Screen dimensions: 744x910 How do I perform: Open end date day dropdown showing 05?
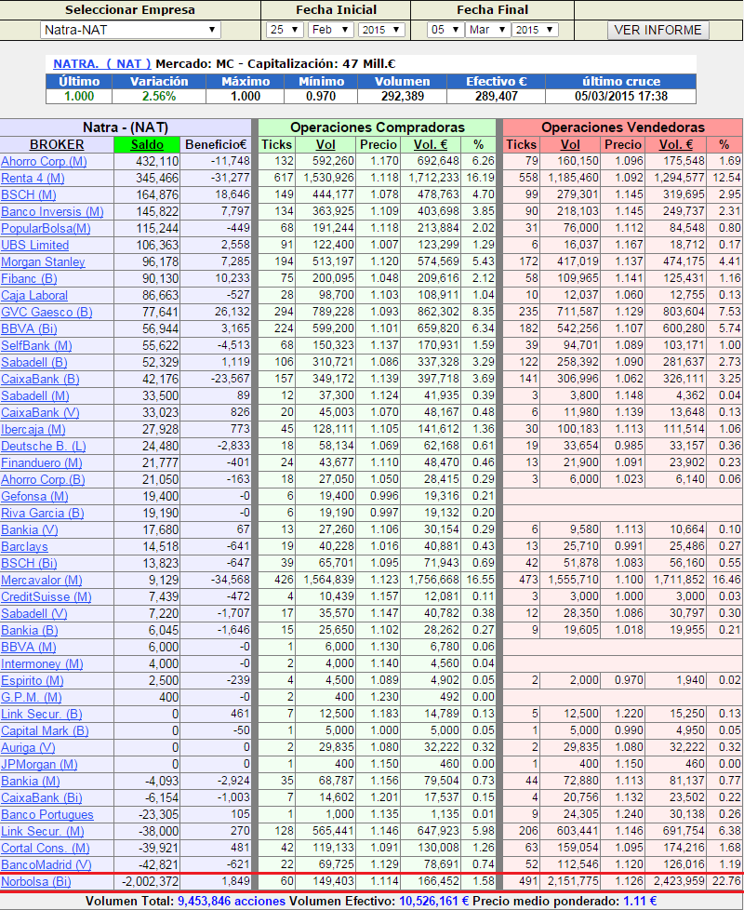click(x=445, y=30)
